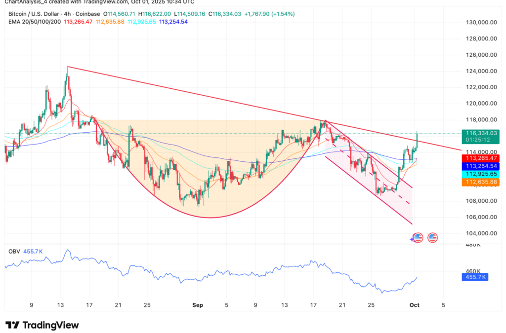
Task: Click the purple sparkle marker near the flag icons
Action: pyautogui.click(x=412, y=239)
